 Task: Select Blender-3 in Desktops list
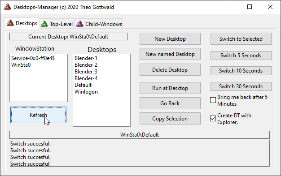[x=86, y=72]
